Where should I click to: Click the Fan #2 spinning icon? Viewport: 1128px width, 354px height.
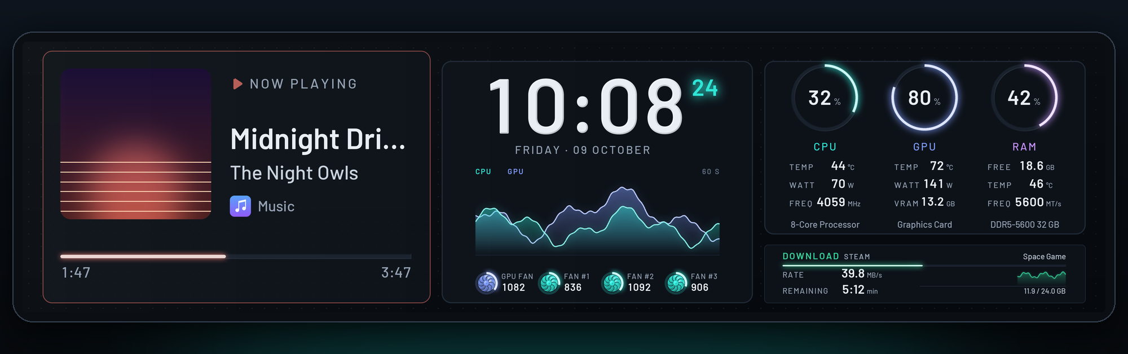click(613, 282)
